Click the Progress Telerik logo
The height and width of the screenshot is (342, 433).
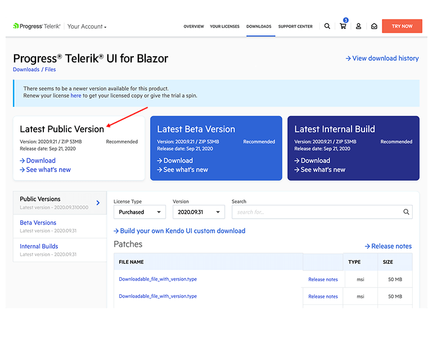pyautogui.click(x=37, y=26)
